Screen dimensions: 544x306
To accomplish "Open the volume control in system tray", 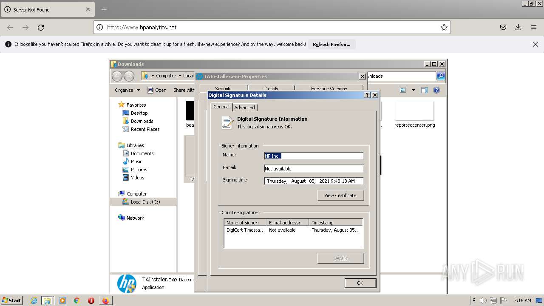I will tap(483, 300).
